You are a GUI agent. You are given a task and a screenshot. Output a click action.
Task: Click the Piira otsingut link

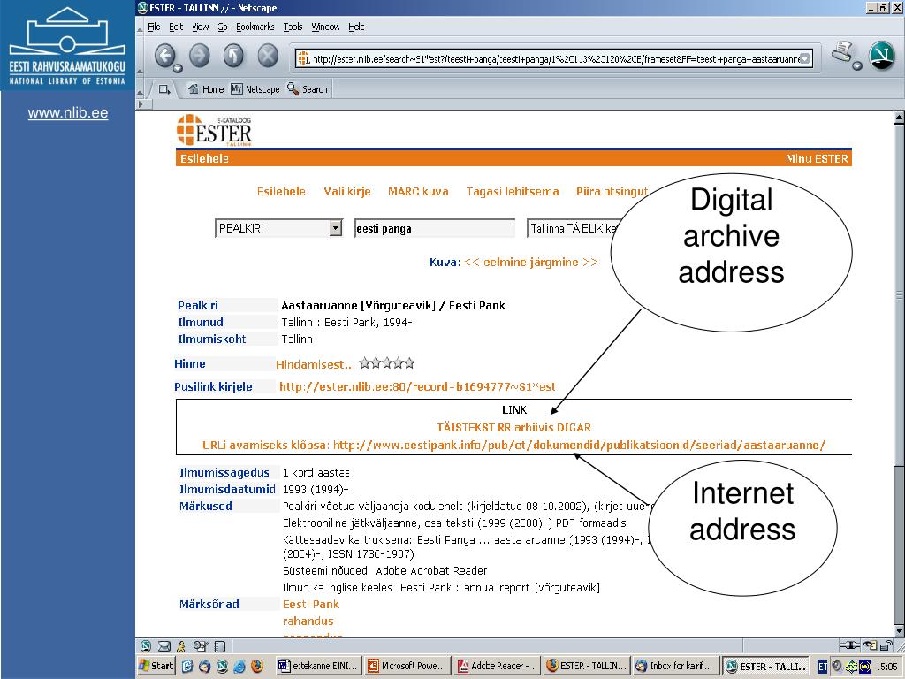tap(612, 191)
